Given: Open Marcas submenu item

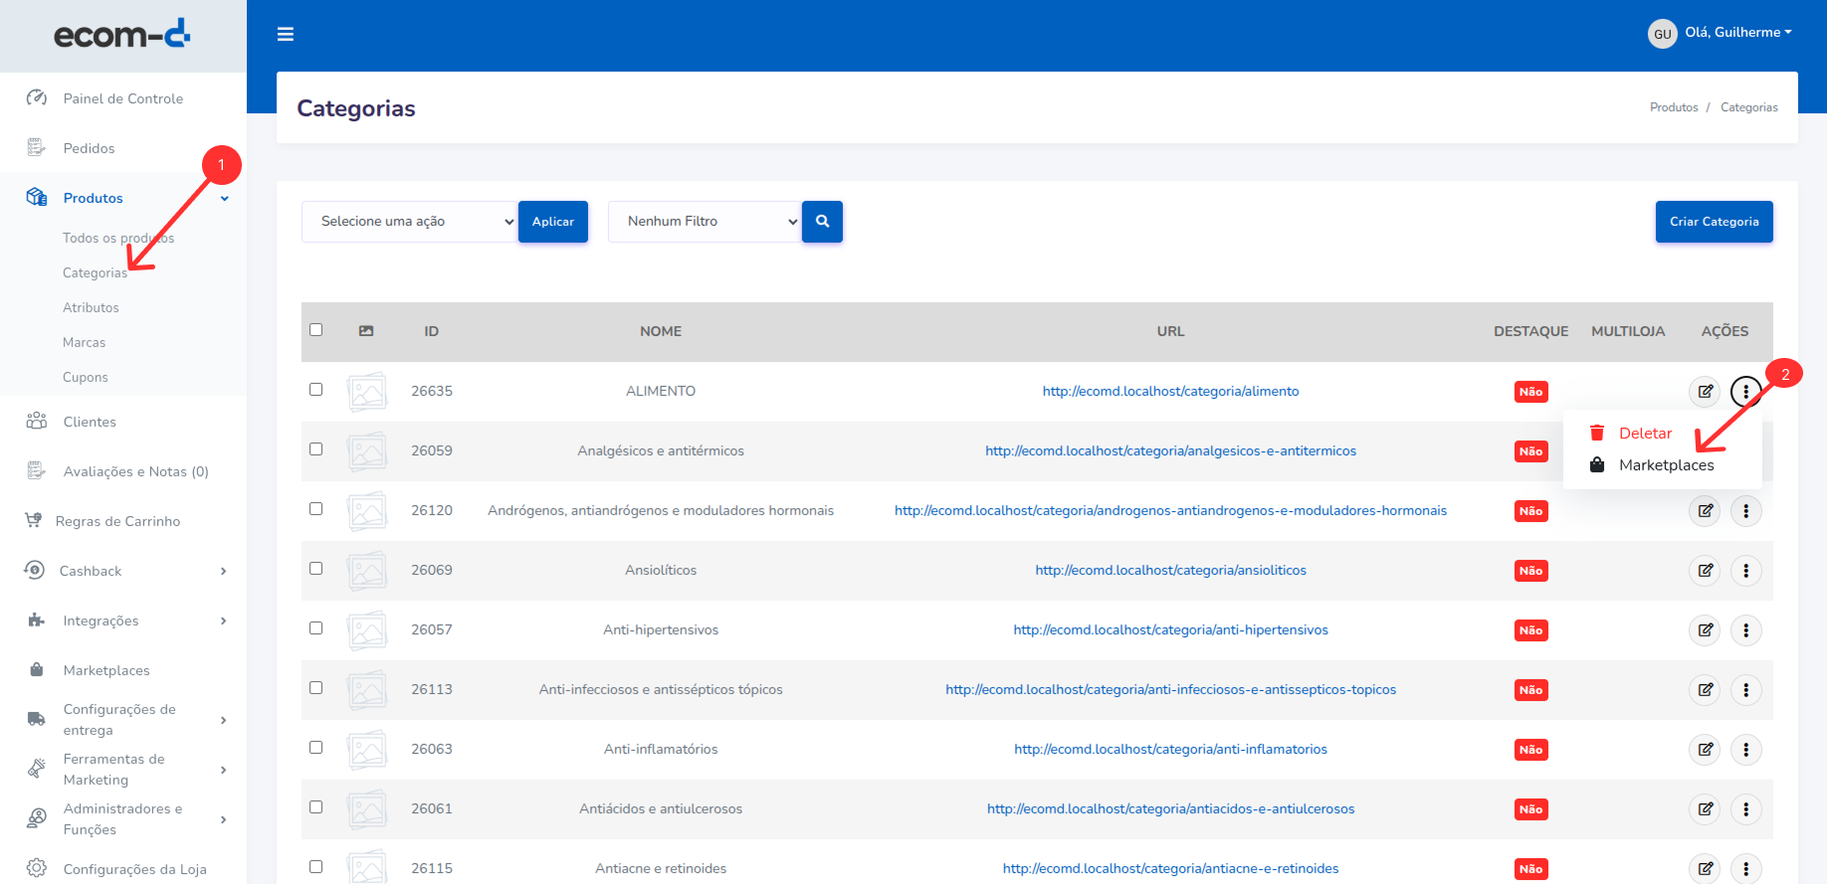Looking at the screenshot, I should (x=84, y=342).
